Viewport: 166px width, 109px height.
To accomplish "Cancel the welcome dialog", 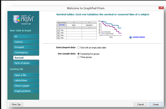I will (x=141, y=104).
